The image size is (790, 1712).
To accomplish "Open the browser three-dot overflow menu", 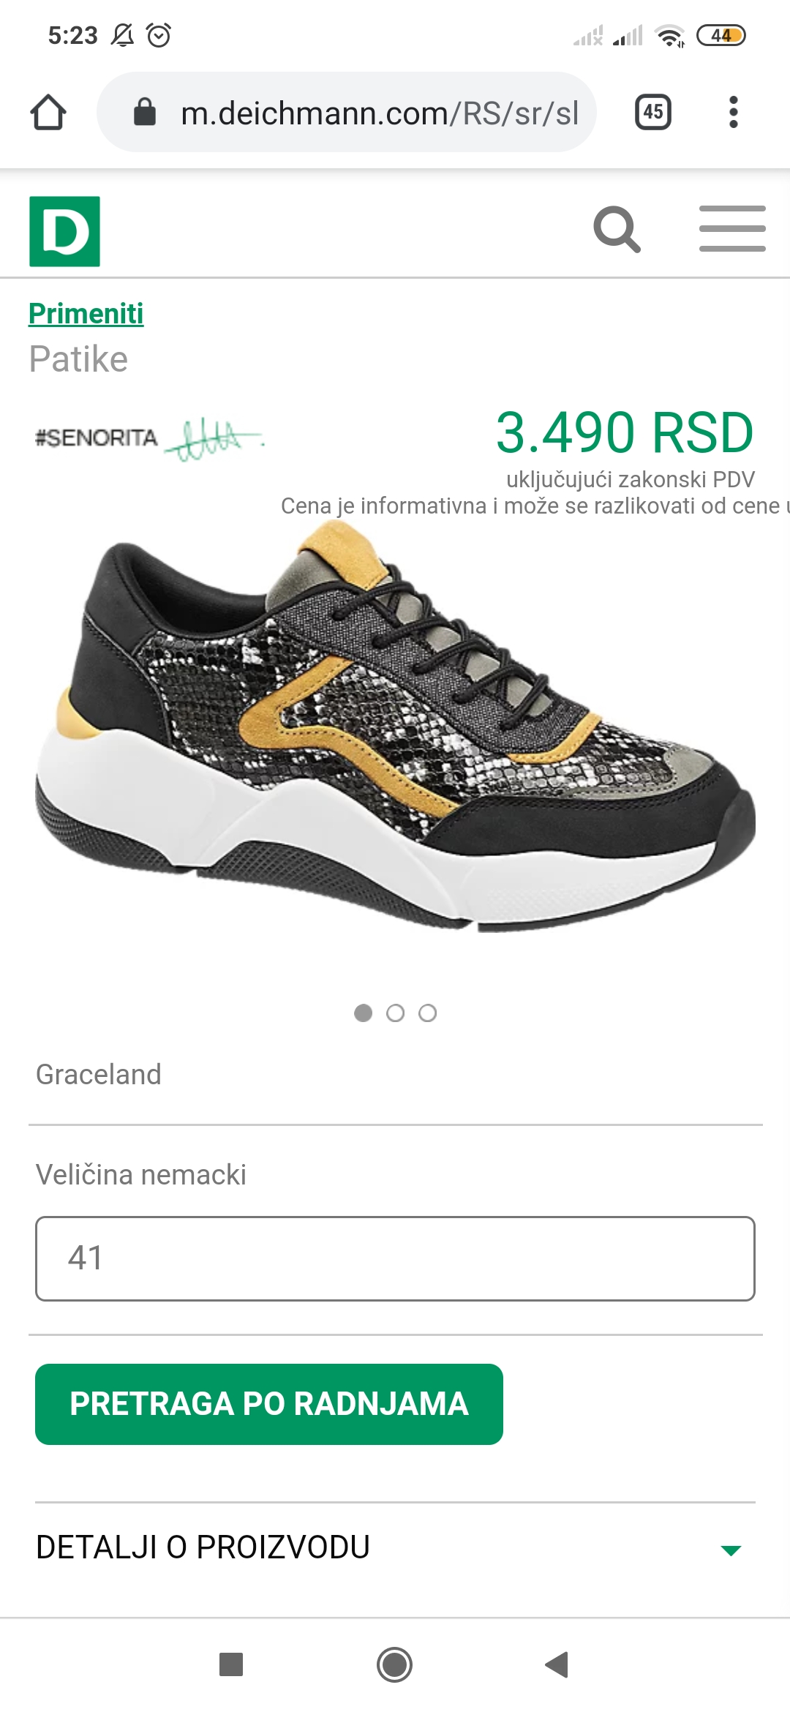I will coord(734,112).
